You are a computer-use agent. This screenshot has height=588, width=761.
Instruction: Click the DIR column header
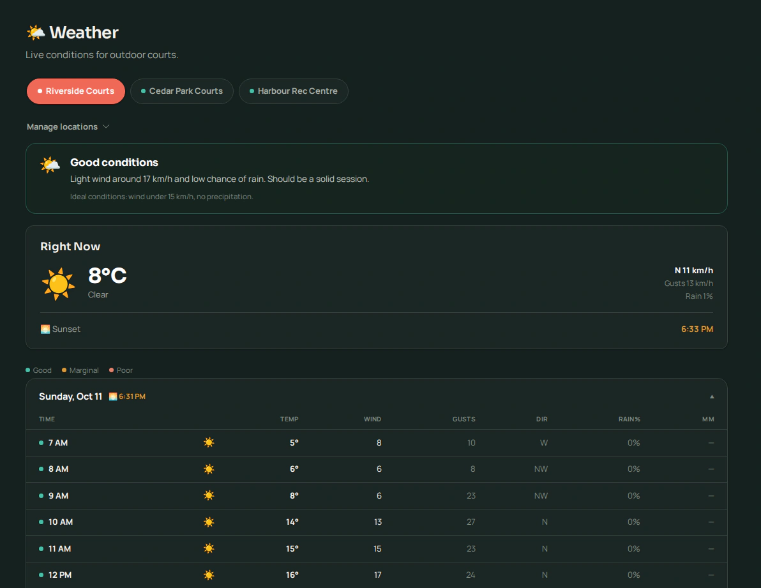[x=542, y=419]
